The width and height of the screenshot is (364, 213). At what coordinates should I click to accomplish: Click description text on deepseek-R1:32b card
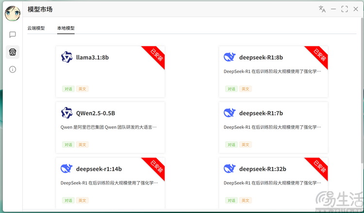pyautogui.click(x=272, y=183)
